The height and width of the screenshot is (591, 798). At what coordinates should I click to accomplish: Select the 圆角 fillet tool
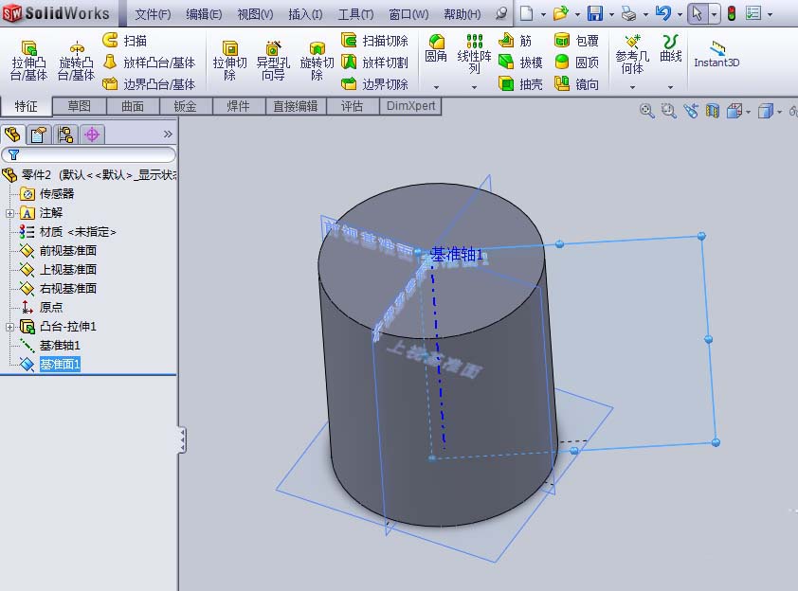pyautogui.click(x=436, y=48)
